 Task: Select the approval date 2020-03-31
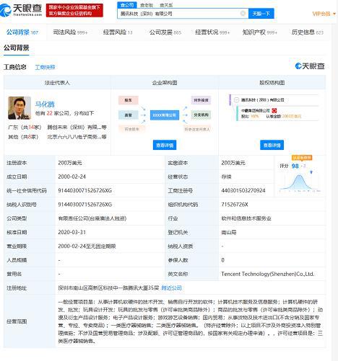[71, 232]
